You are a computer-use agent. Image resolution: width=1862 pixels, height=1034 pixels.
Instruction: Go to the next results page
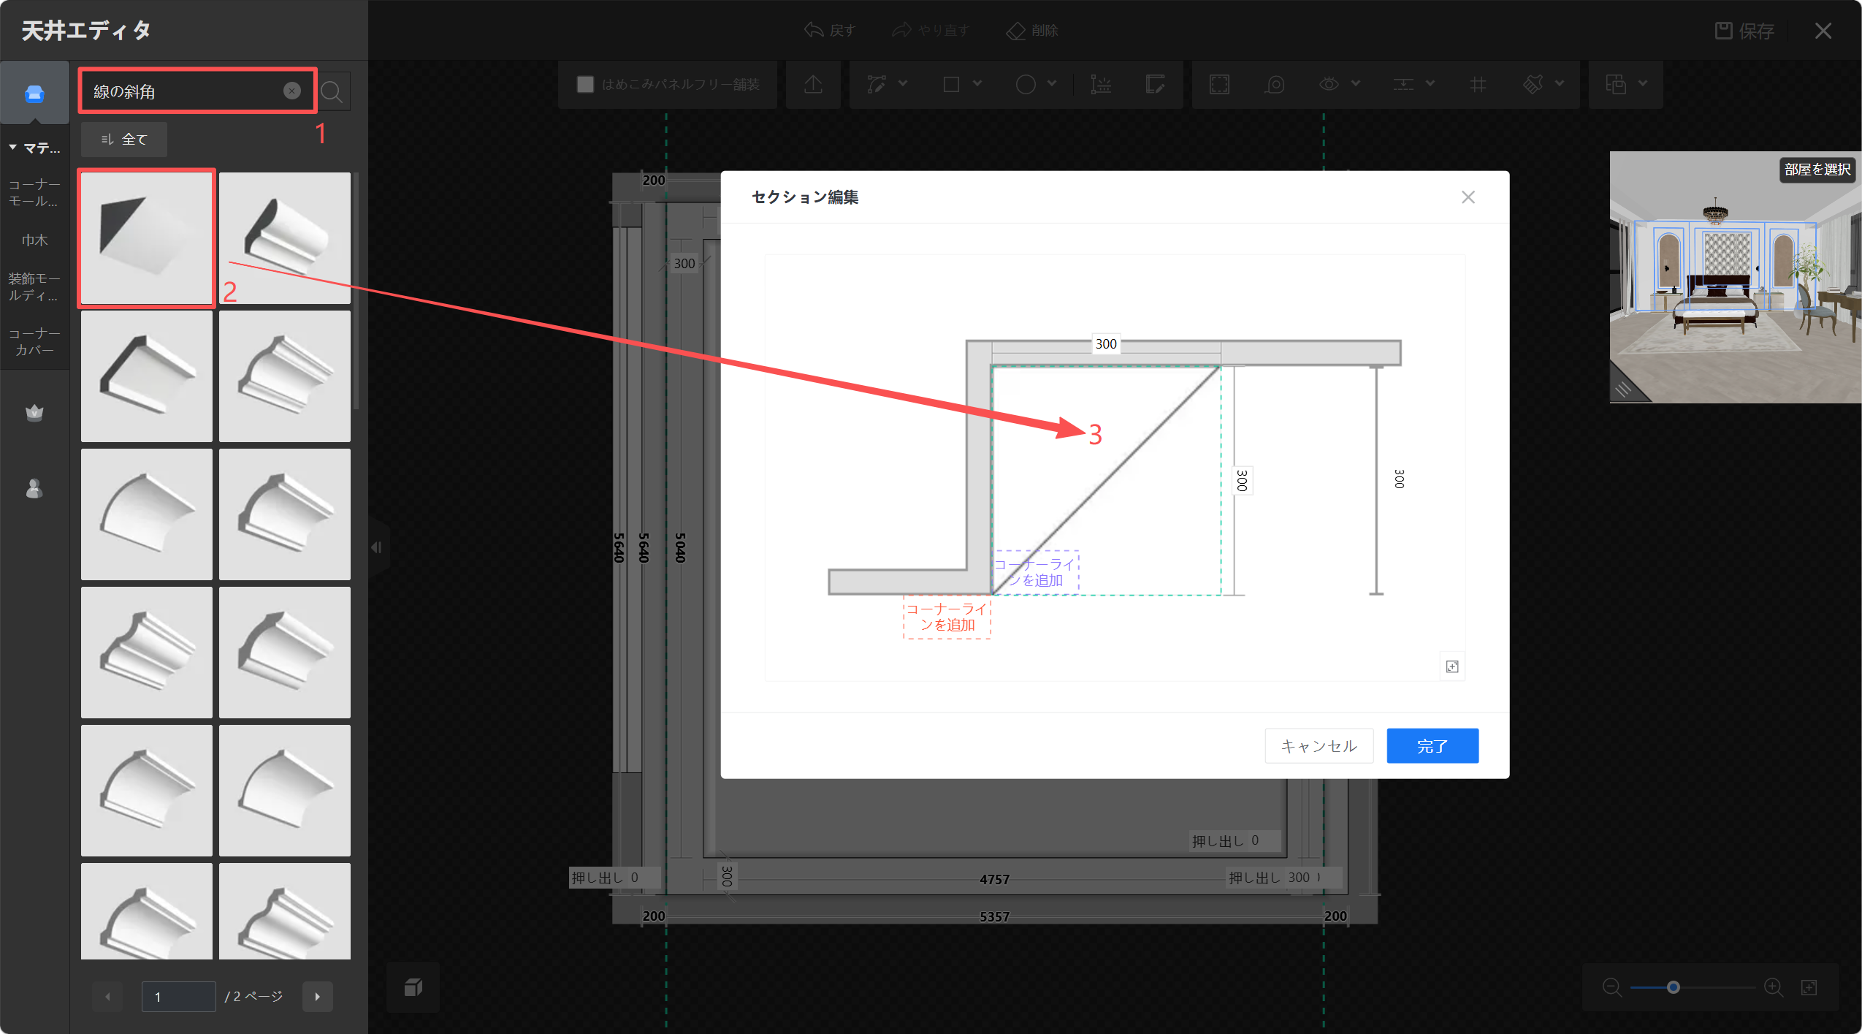point(317,997)
